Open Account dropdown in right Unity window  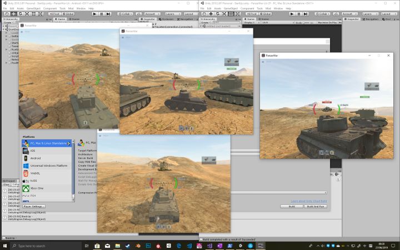(349, 14)
